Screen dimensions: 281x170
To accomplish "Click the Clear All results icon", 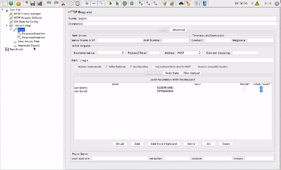I will (172, 3).
